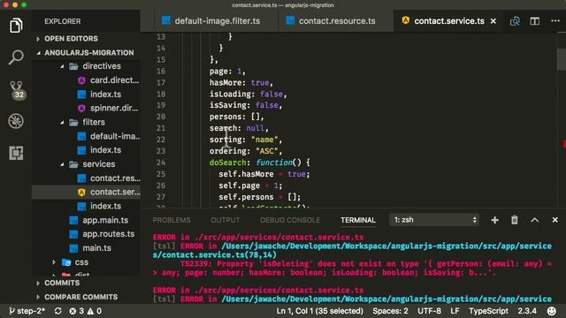
Task: Click the file path link in first terminal error
Action: [352, 250]
